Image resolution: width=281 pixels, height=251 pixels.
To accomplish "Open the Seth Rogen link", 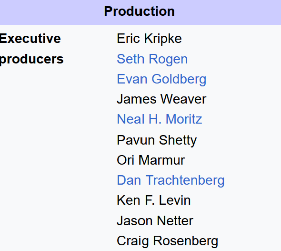I will 152,59.
